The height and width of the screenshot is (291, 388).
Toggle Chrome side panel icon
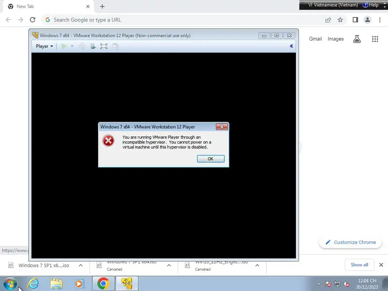355,20
